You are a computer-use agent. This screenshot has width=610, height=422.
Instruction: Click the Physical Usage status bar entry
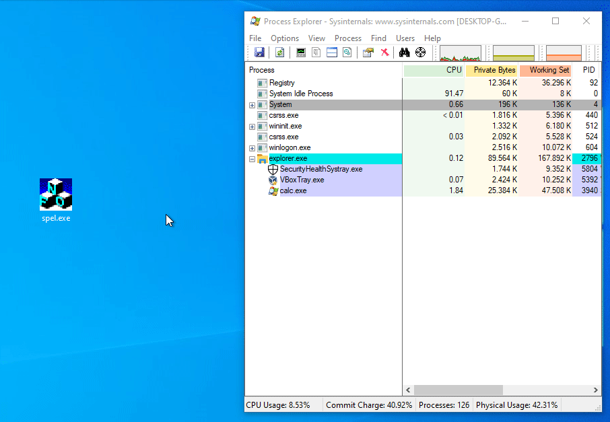point(516,405)
